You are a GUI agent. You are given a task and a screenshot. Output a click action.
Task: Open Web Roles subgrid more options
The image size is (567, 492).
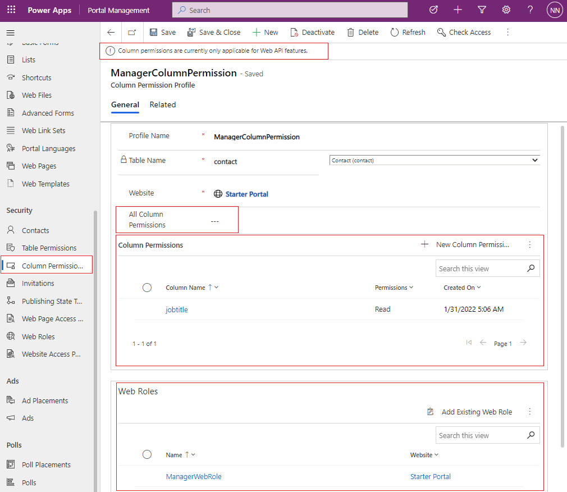click(x=530, y=412)
